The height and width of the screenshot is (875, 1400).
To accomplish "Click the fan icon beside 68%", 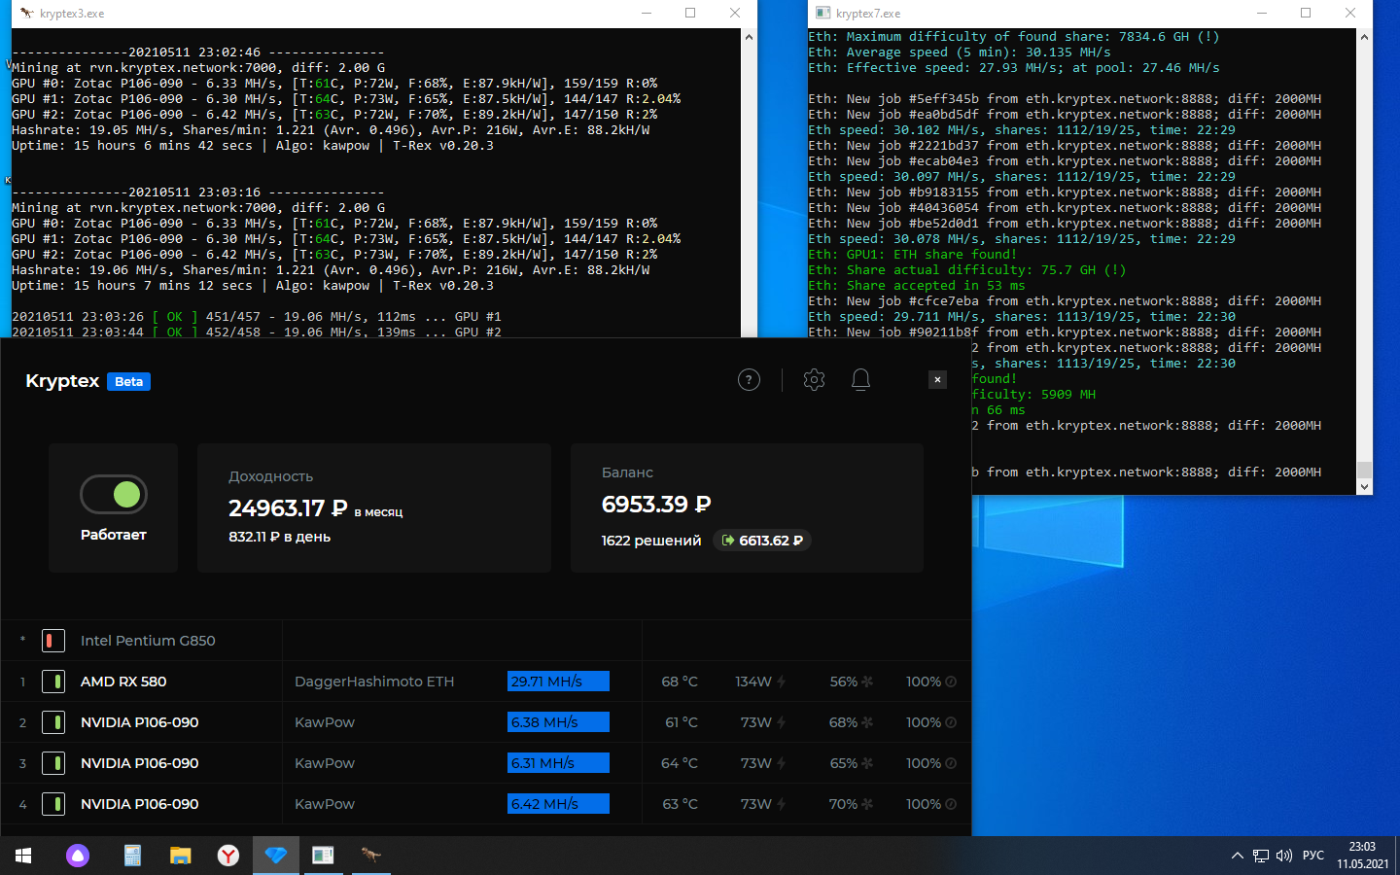I will click(x=867, y=722).
